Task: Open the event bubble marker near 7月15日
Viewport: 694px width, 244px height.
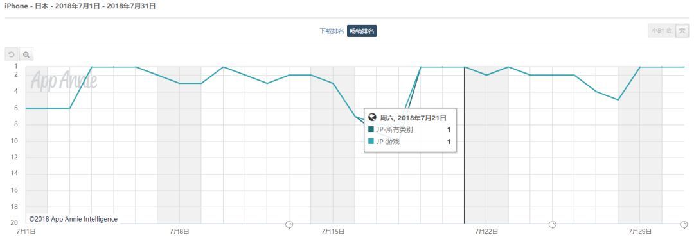Action: (289, 225)
